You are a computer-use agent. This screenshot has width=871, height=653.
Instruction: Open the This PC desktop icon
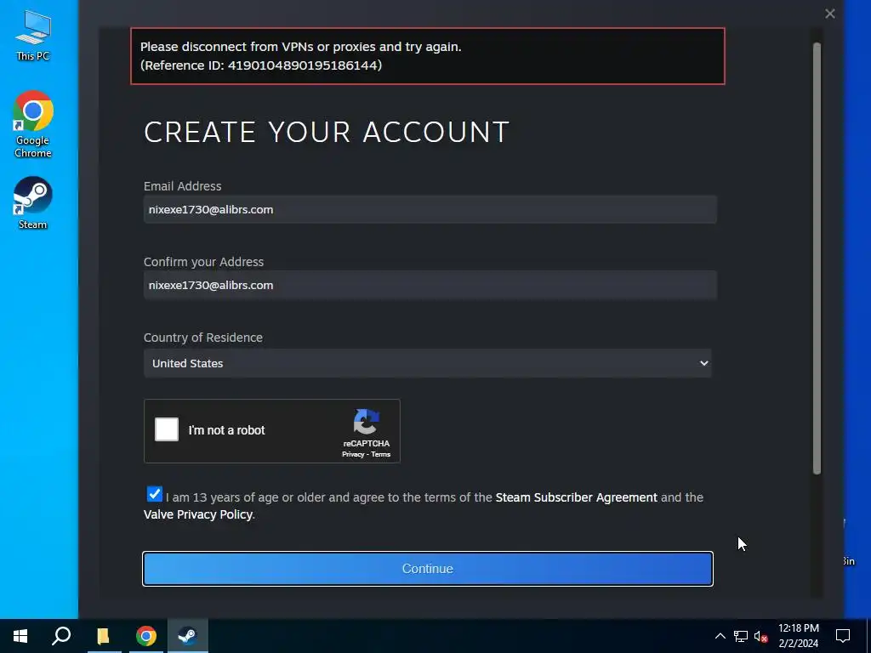click(33, 36)
